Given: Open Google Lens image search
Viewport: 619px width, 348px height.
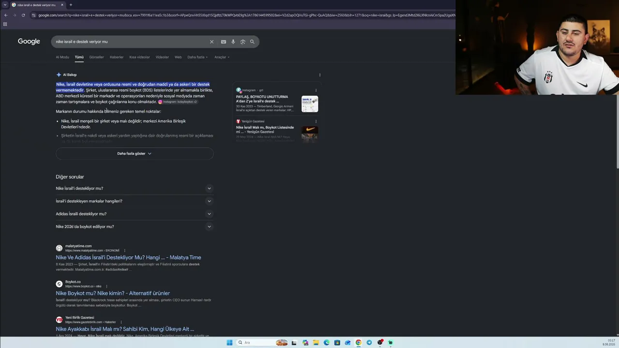Looking at the screenshot, I should coord(243,42).
